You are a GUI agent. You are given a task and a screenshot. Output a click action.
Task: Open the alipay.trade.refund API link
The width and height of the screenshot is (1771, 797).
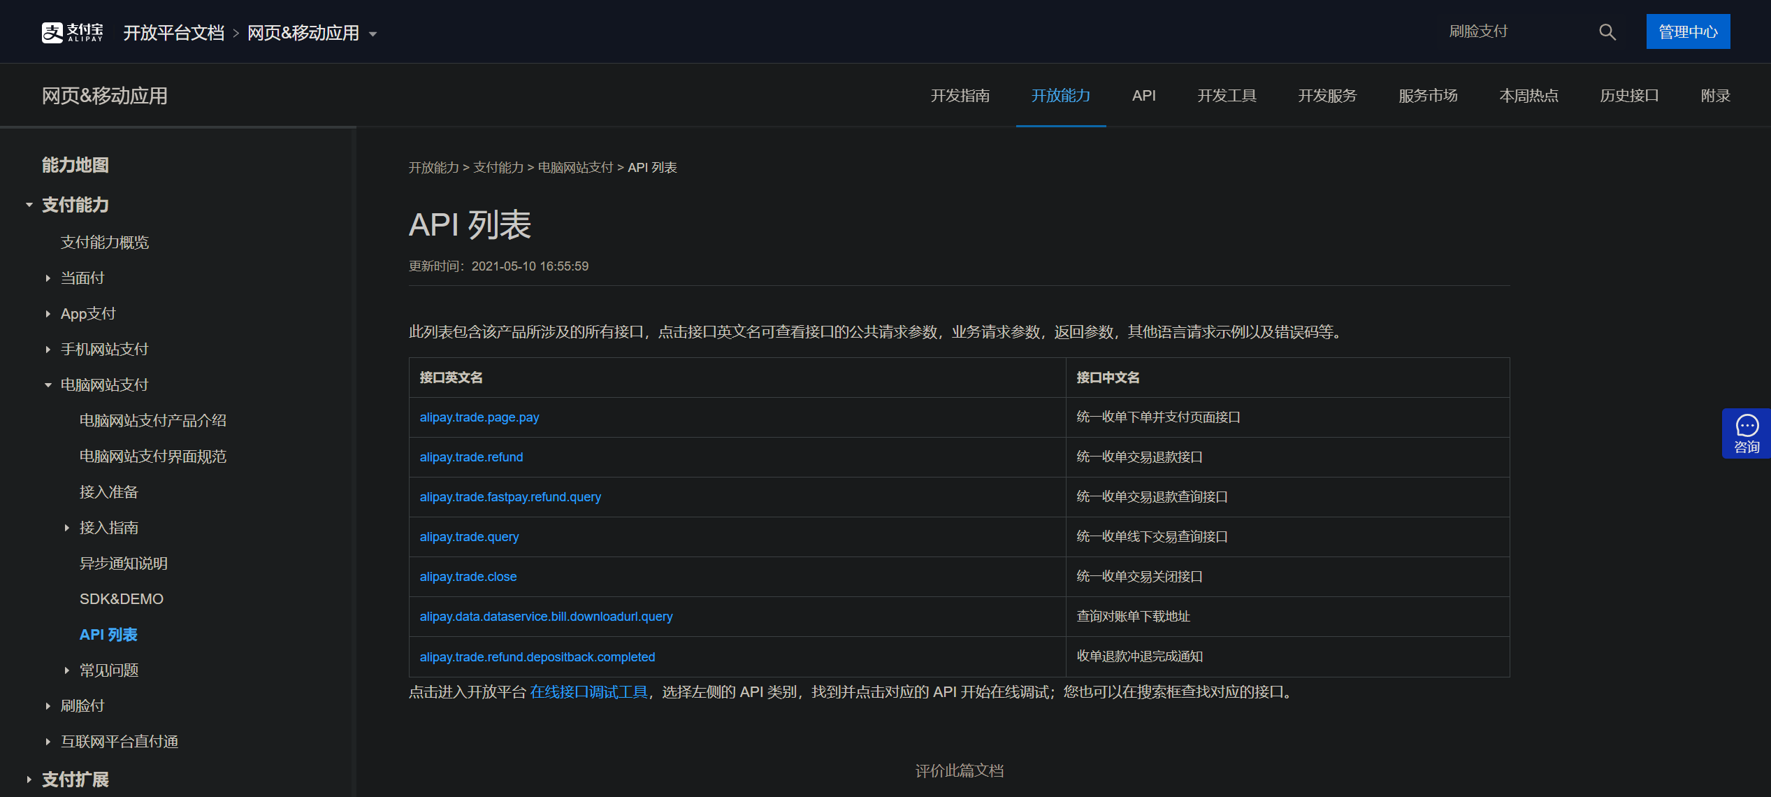pyautogui.click(x=471, y=457)
